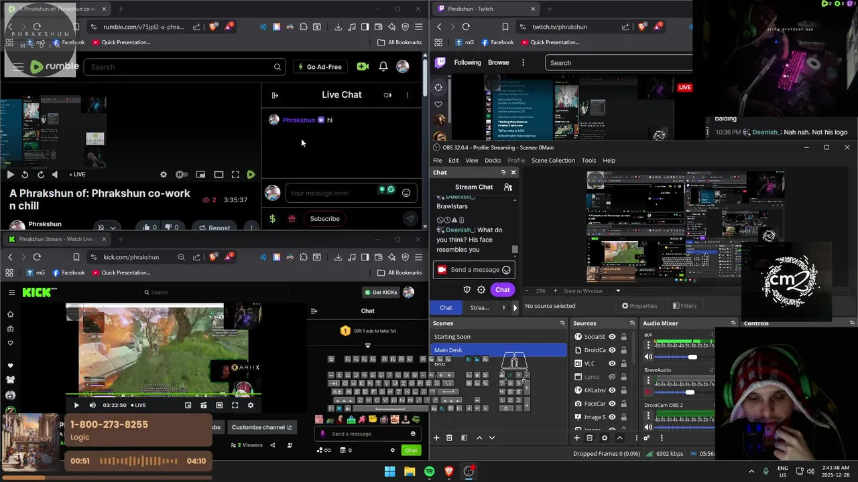The height and width of the screenshot is (482, 858).
Task: Unmute the BraveAudio channel
Action: click(x=648, y=392)
